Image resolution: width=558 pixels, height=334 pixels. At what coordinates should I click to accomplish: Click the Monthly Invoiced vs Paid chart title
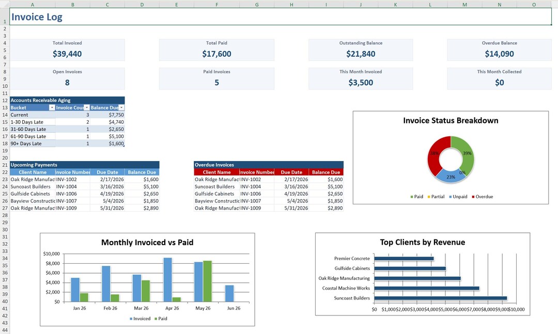147,243
